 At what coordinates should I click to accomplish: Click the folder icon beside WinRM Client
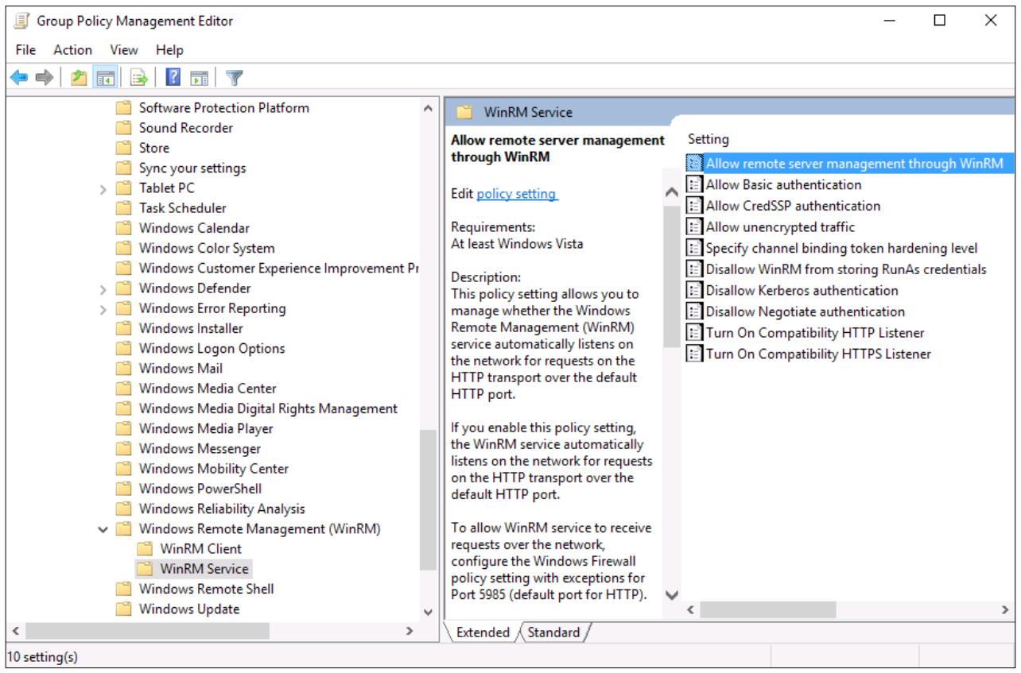(144, 548)
